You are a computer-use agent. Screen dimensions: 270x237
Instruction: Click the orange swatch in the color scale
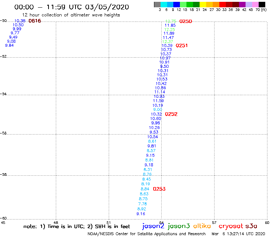(x=216, y=5)
